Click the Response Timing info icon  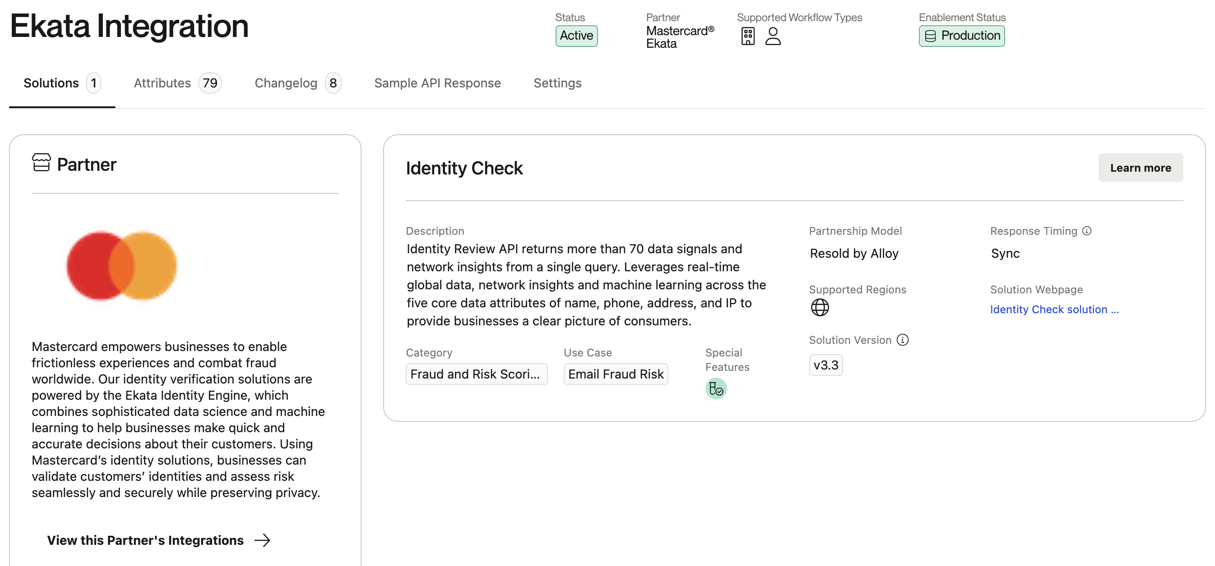point(1087,231)
